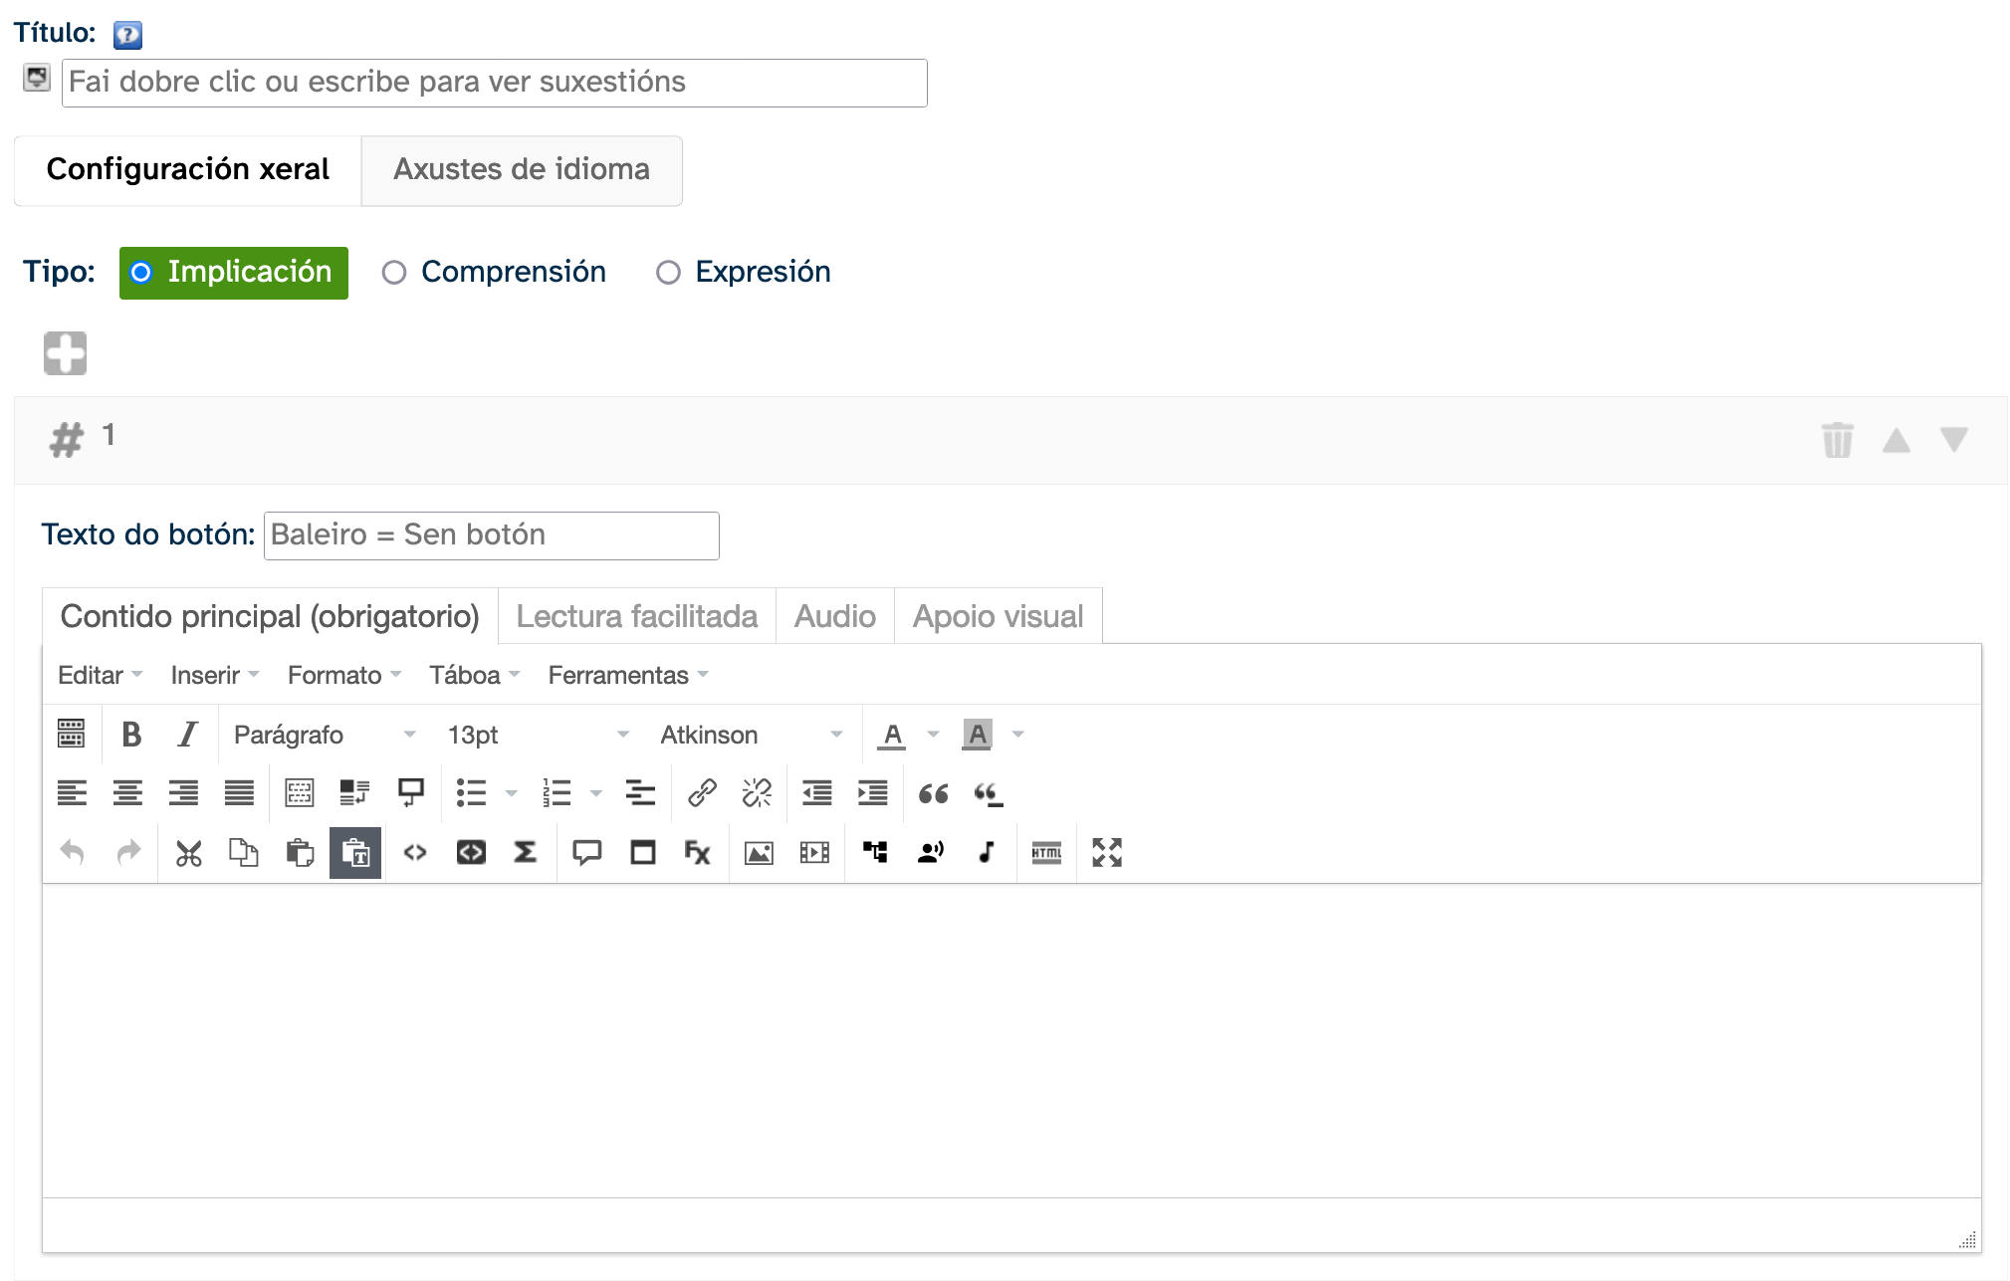This screenshot has height=1281, width=2010.
Task: Insert an image using the picture icon
Action: 759,853
